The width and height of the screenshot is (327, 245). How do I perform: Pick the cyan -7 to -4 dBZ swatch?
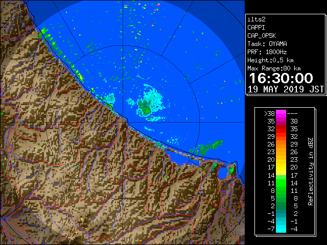pos(281,229)
